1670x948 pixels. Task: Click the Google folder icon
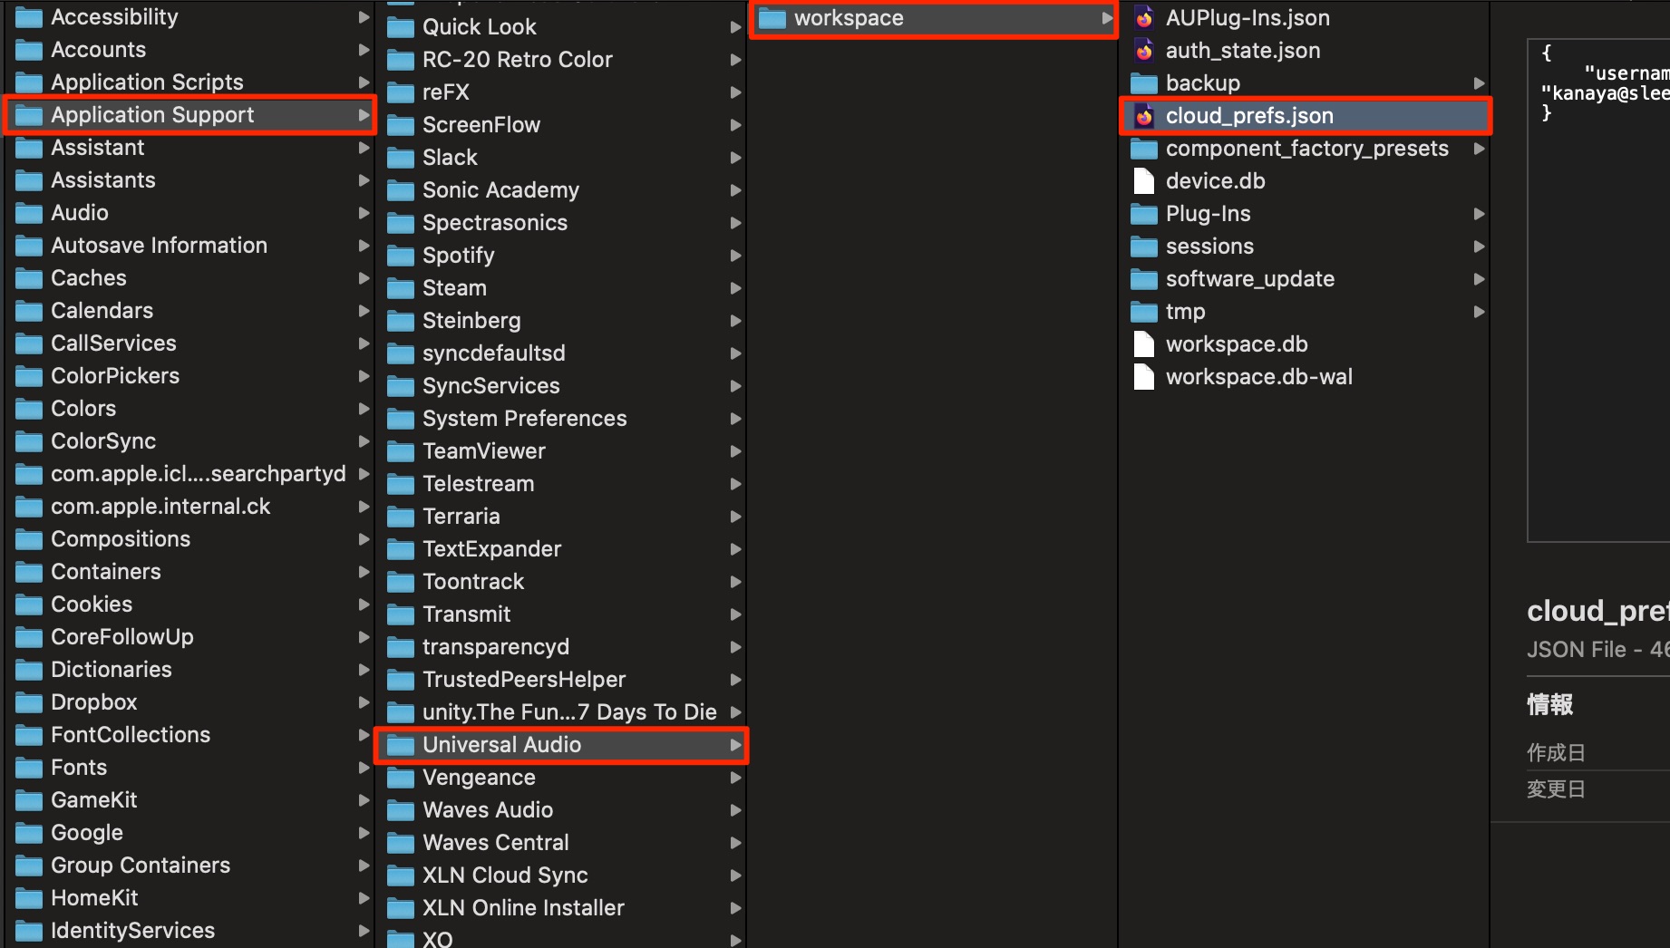coord(29,833)
